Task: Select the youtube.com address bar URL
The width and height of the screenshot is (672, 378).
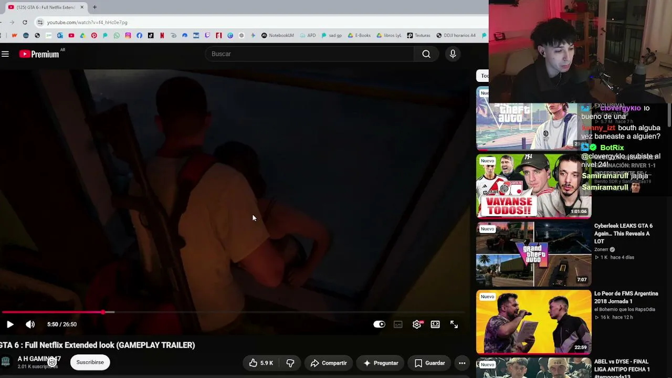Action: (87, 23)
